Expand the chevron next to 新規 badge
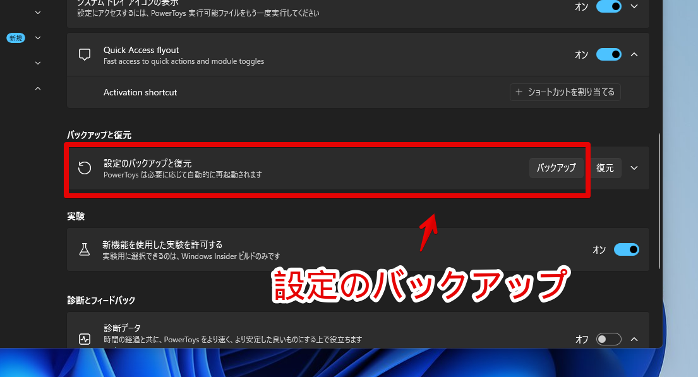 coord(38,38)
